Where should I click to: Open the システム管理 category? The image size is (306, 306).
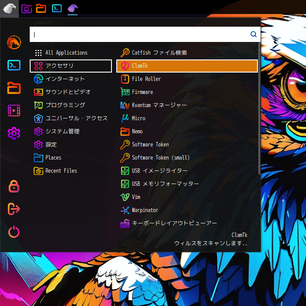tap(71, 131)
